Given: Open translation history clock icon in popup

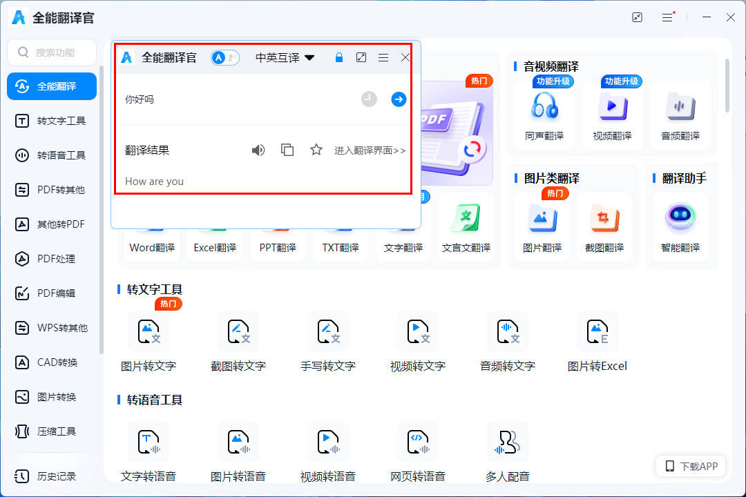Looking at the screenshot, I should pyautogui.click(x=369, y=99).
